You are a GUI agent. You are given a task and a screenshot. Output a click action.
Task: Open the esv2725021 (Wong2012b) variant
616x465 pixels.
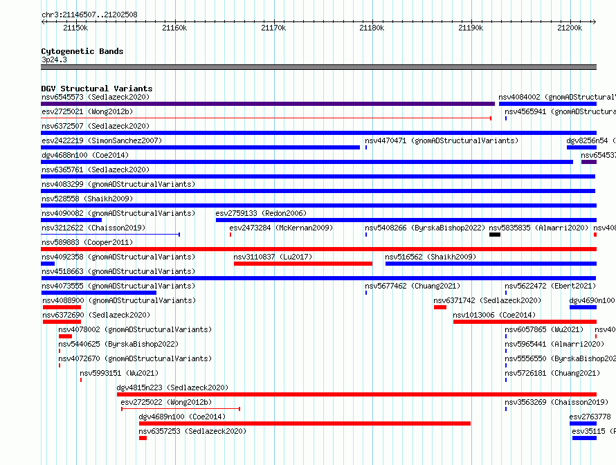coord(87,111)
